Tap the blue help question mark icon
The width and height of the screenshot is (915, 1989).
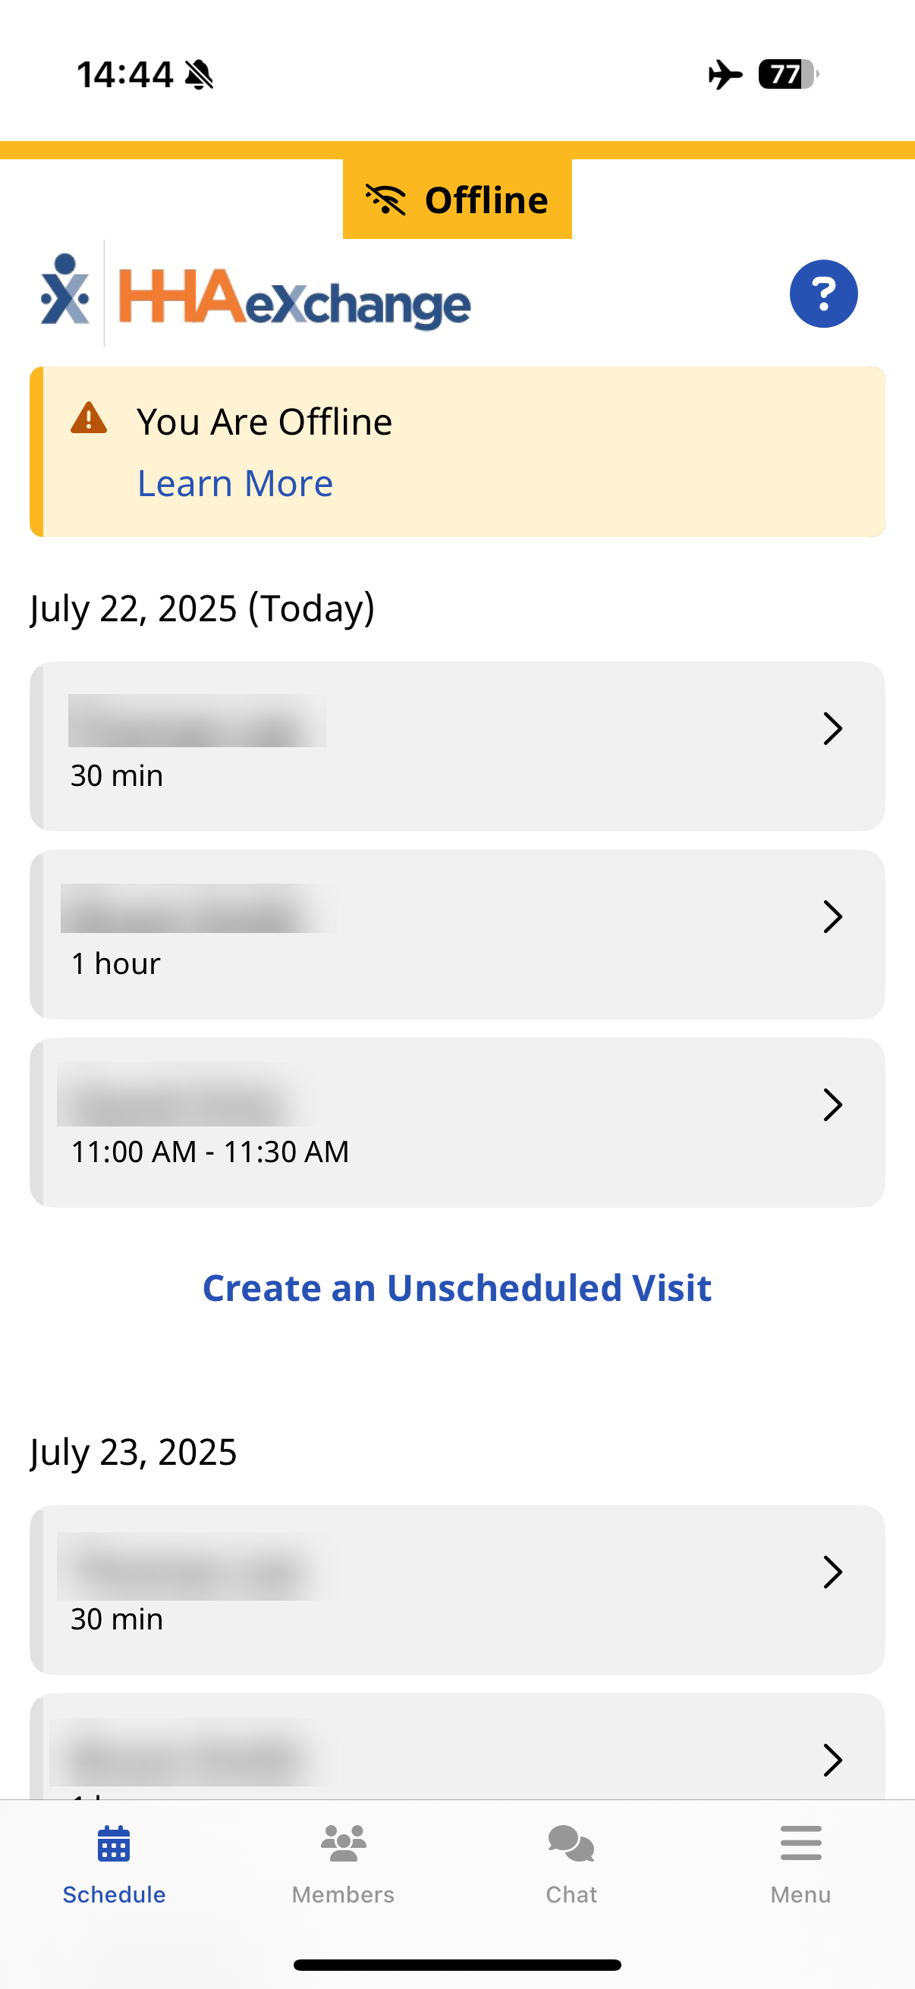[x=823, y=294]
